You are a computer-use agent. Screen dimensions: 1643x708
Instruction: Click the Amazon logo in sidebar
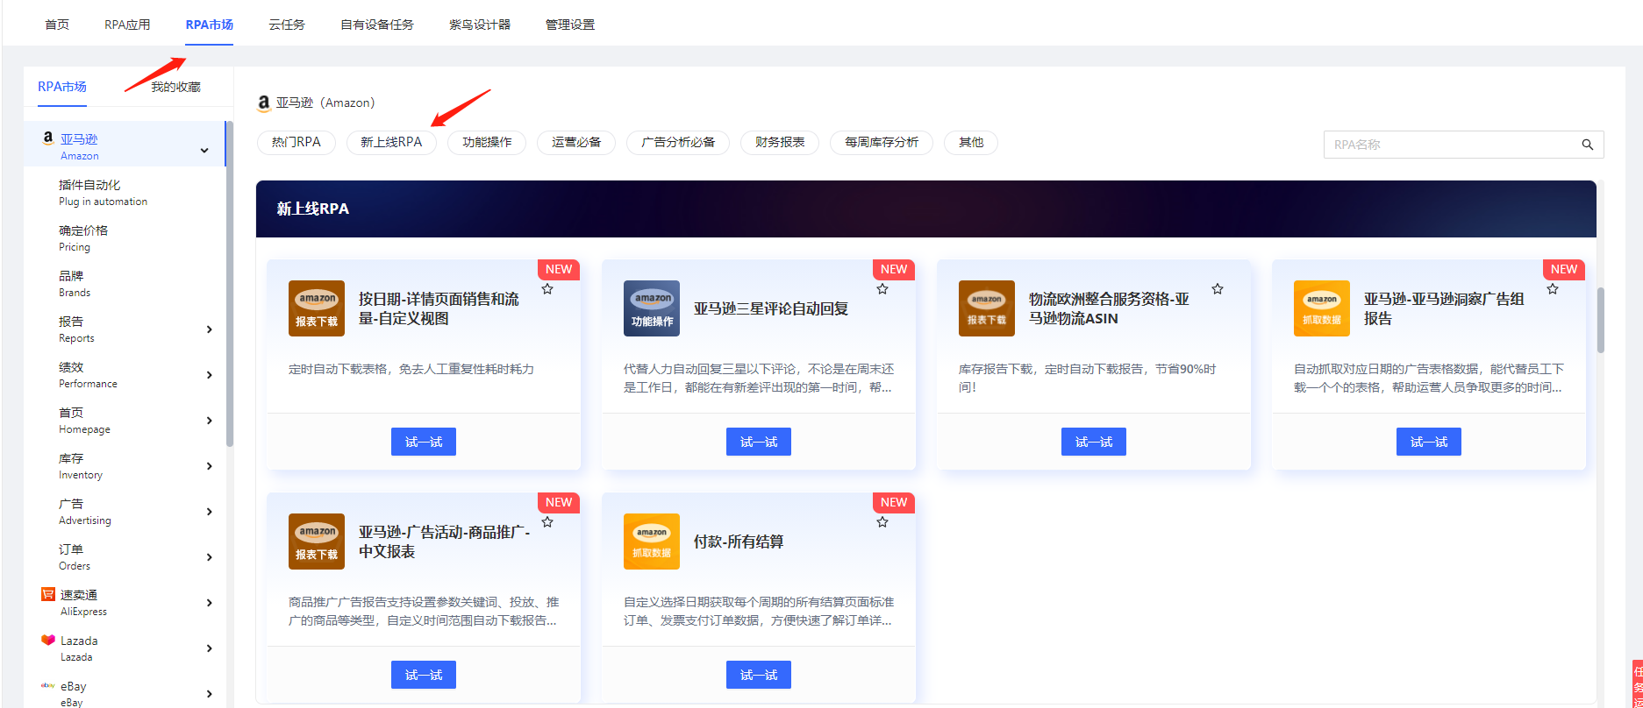click(x=48, y=138)
